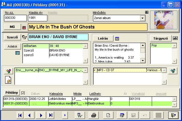Click the Ny.sz. field containing 000330
The width and height of the screenshot is (182, 121).
point(15,18)
